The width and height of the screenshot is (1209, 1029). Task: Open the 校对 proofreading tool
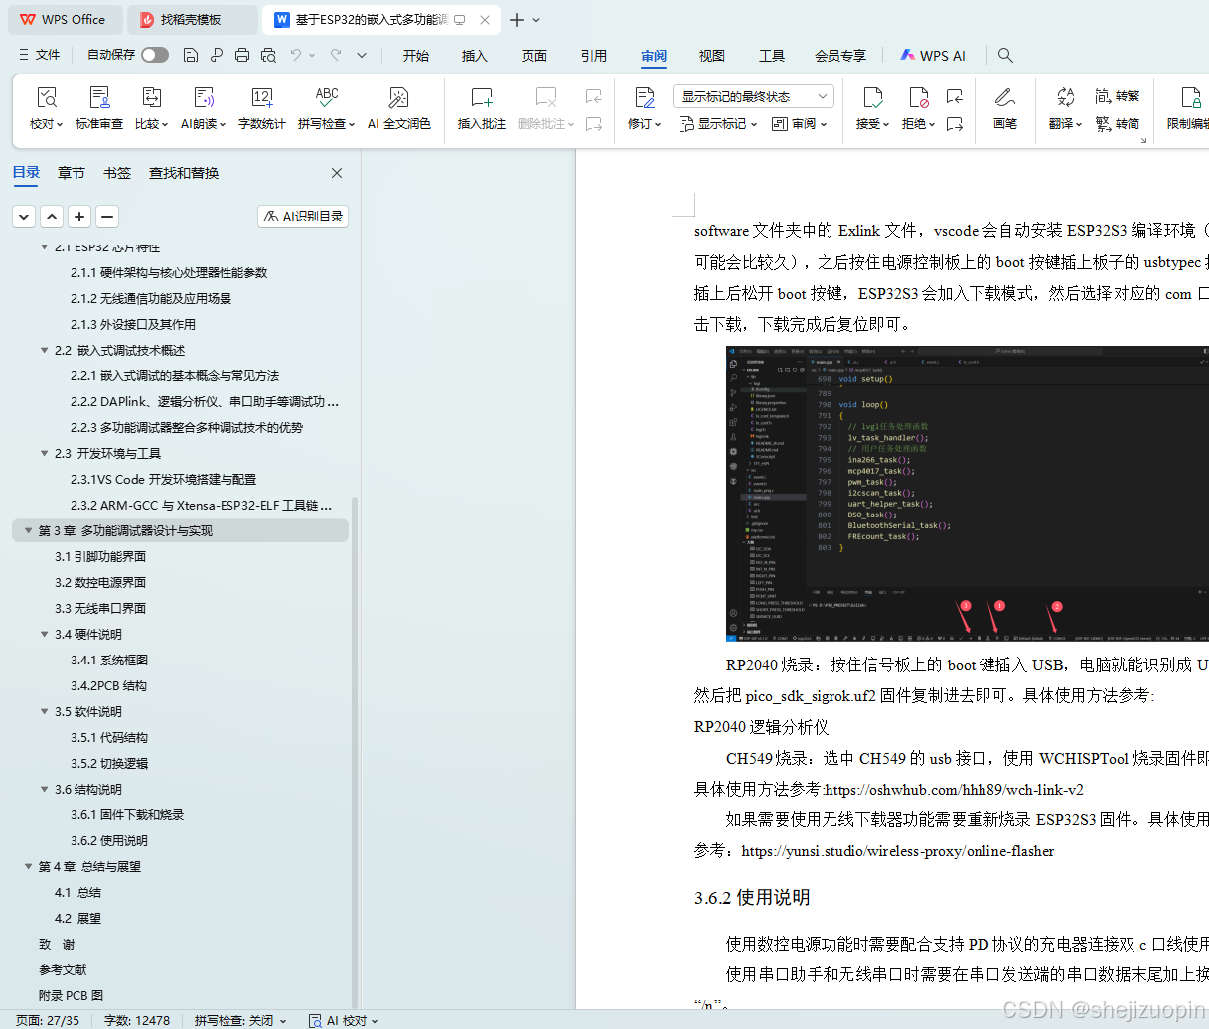[45, 107]
